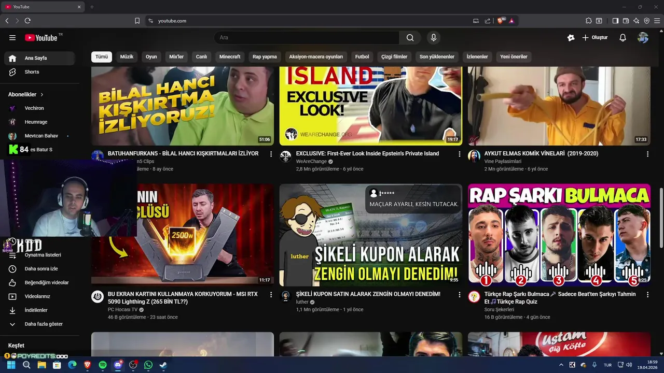Open Discord from the taskbar

coord(118,365)
